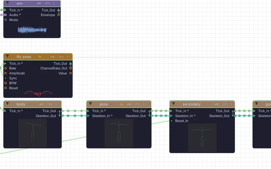
Task: Toggle the fx button on pose header
Action: pos(122,104)
